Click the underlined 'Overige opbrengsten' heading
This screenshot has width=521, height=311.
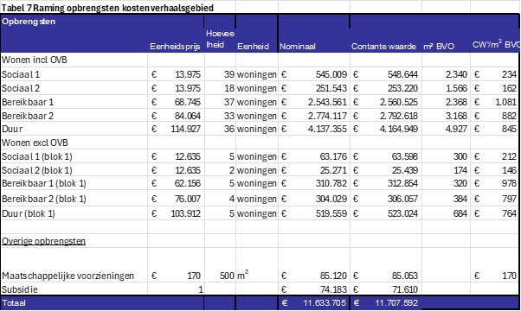coord(43,241)
